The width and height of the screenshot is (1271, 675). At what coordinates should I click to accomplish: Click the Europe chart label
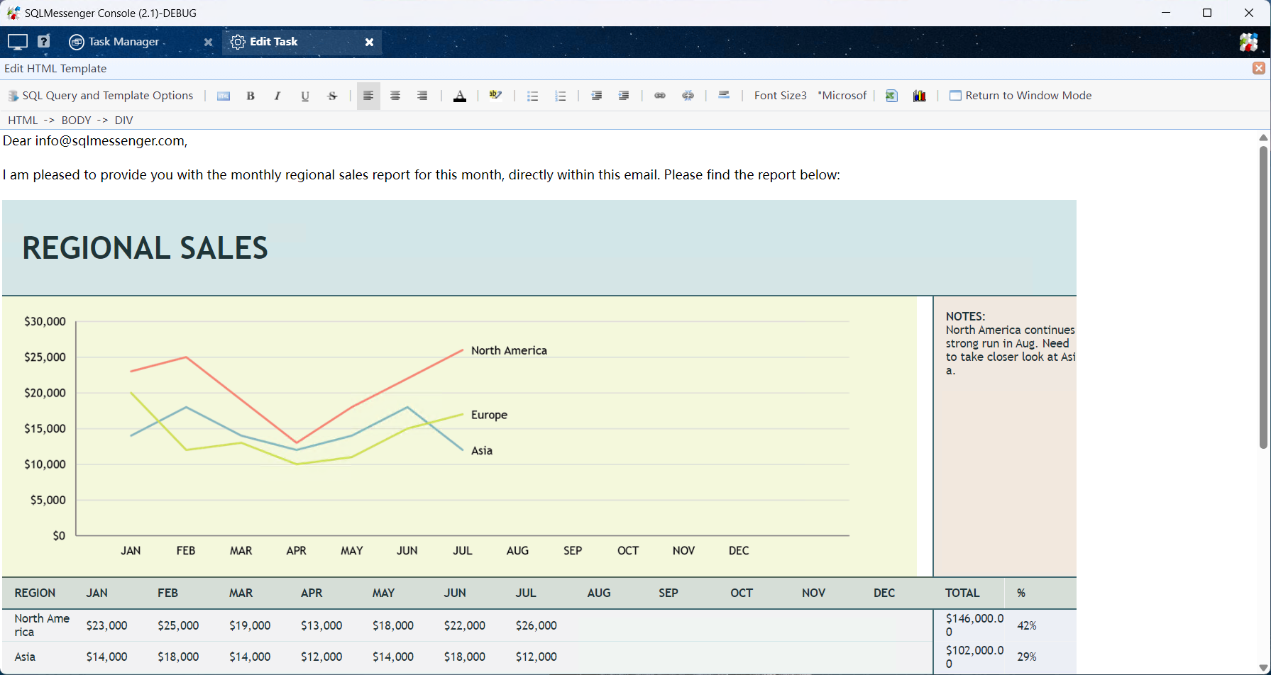click(489, 415)
